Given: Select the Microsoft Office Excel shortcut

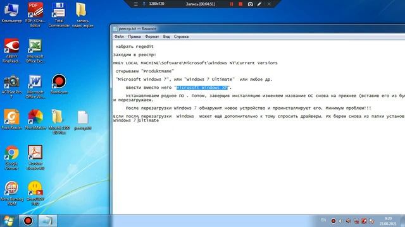Looking at the screenshot, I should (35, 50).
